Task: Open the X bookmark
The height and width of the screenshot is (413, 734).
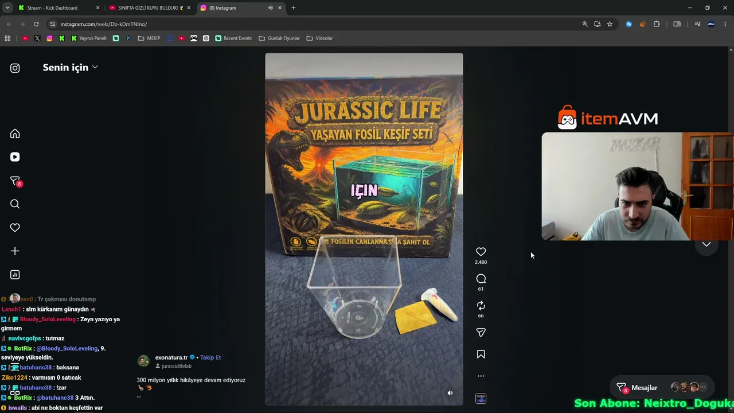Action: (37, 38)
